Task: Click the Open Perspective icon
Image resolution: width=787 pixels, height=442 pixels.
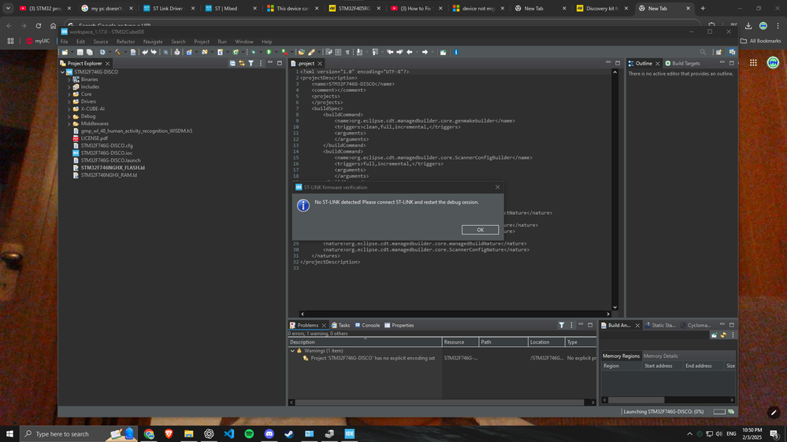Action: (718, 52)
